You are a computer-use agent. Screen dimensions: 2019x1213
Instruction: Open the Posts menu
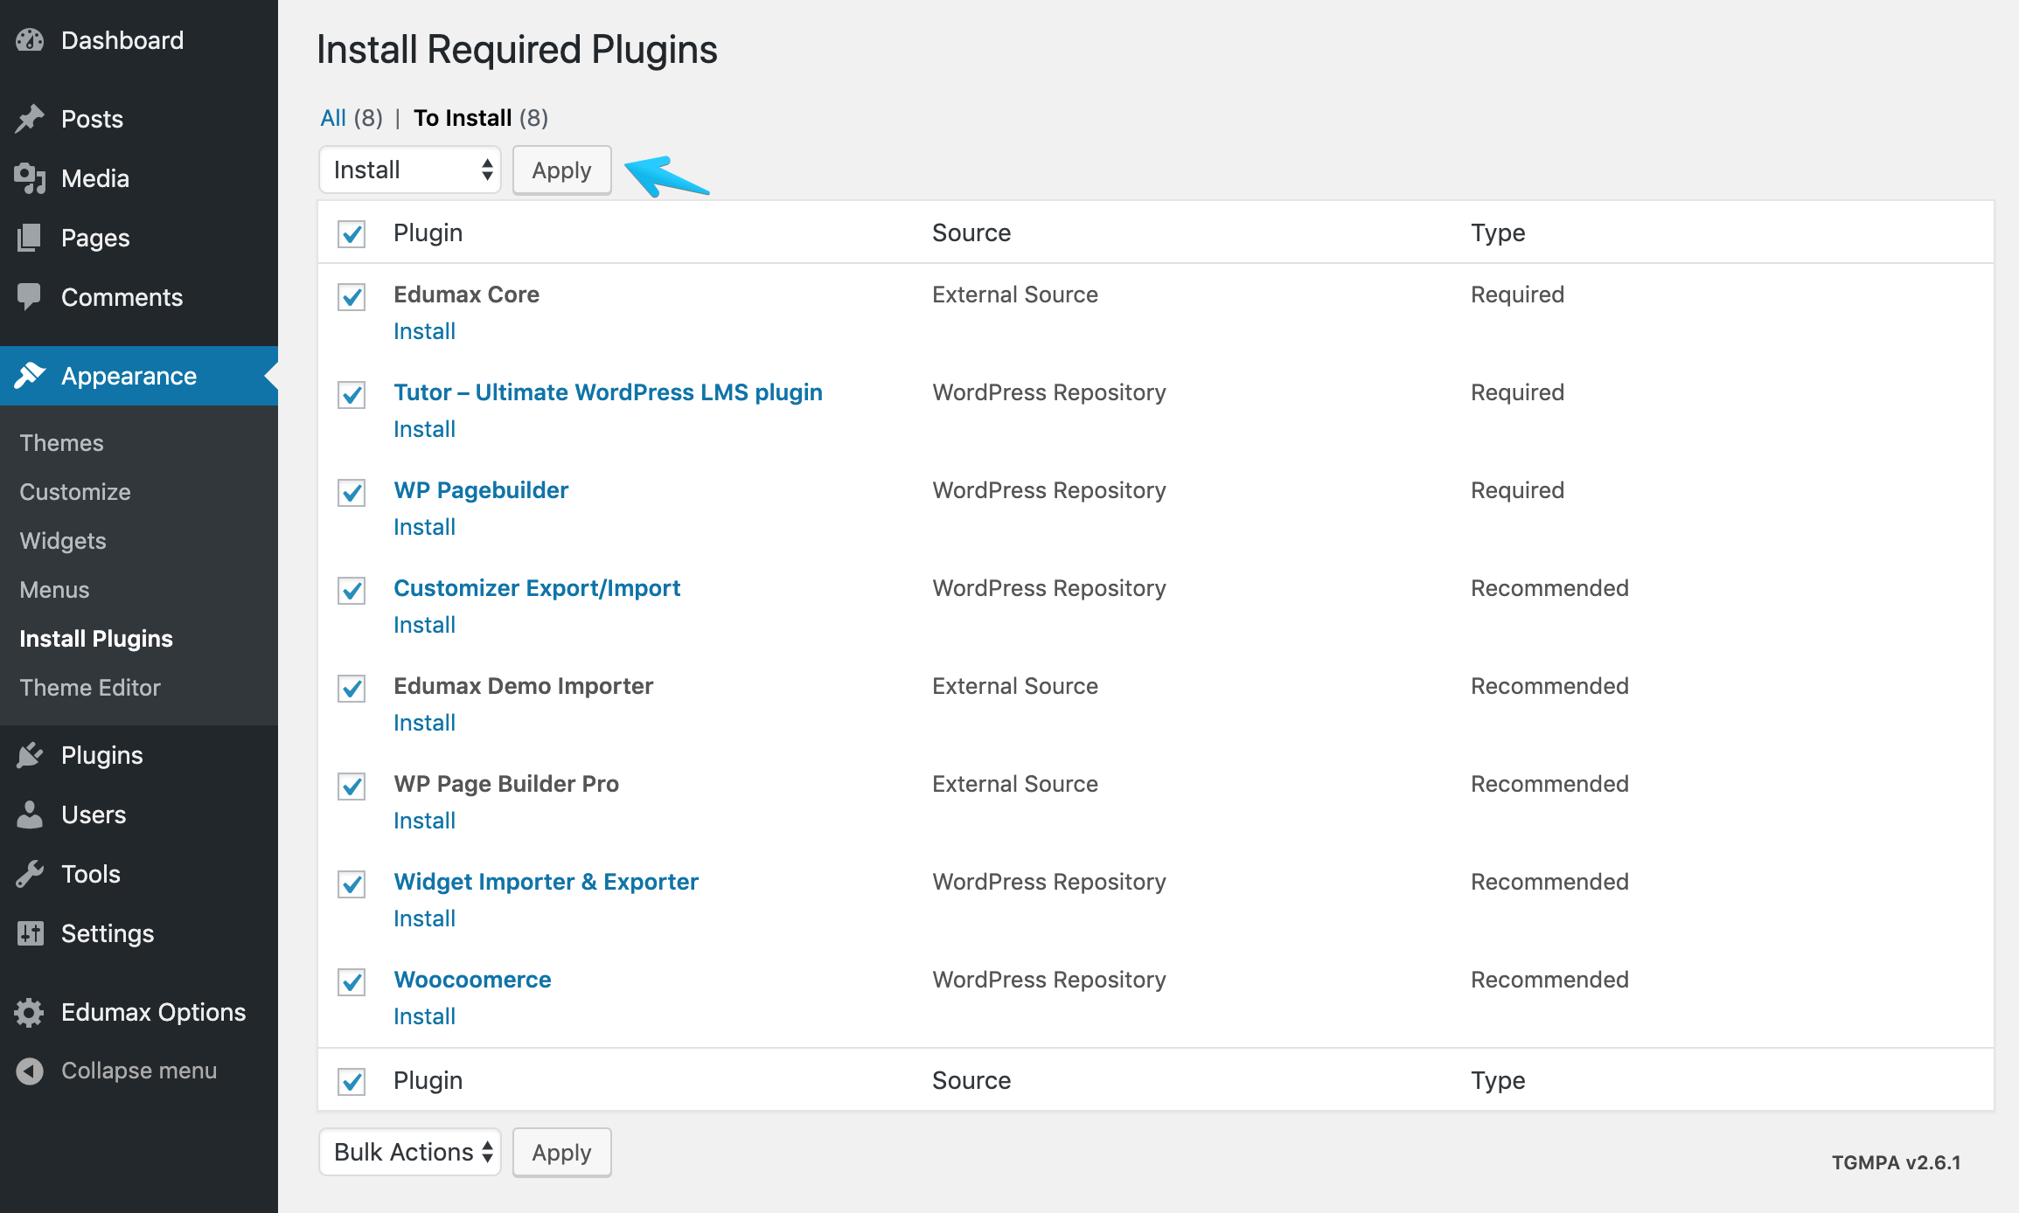[139, 119]
